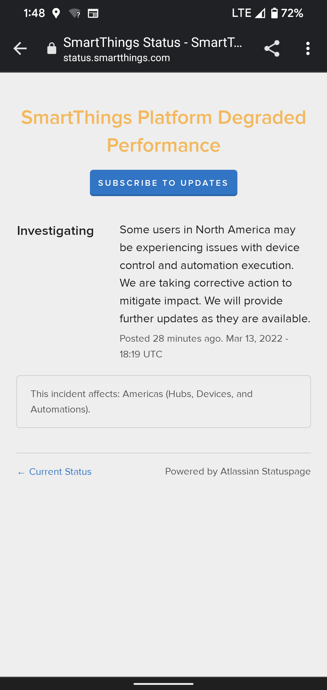Tap the incident affects Americas box
Viewport: 327px width, 690px height.
(x=163, y=401)
